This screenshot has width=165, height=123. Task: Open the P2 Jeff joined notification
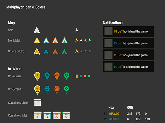[x=128, y=43]
